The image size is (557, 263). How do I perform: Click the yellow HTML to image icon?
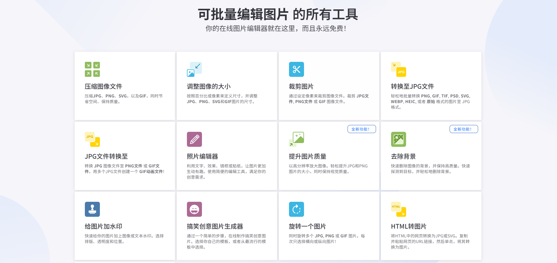399,209
